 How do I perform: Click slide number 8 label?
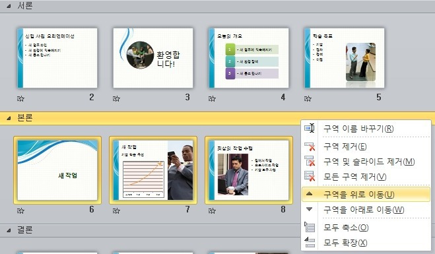283,209
